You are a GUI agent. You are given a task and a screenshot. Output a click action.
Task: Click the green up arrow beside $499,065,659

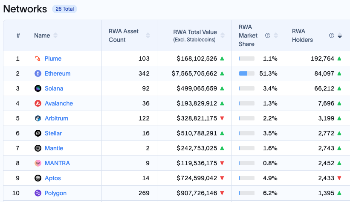pos(222,88)
